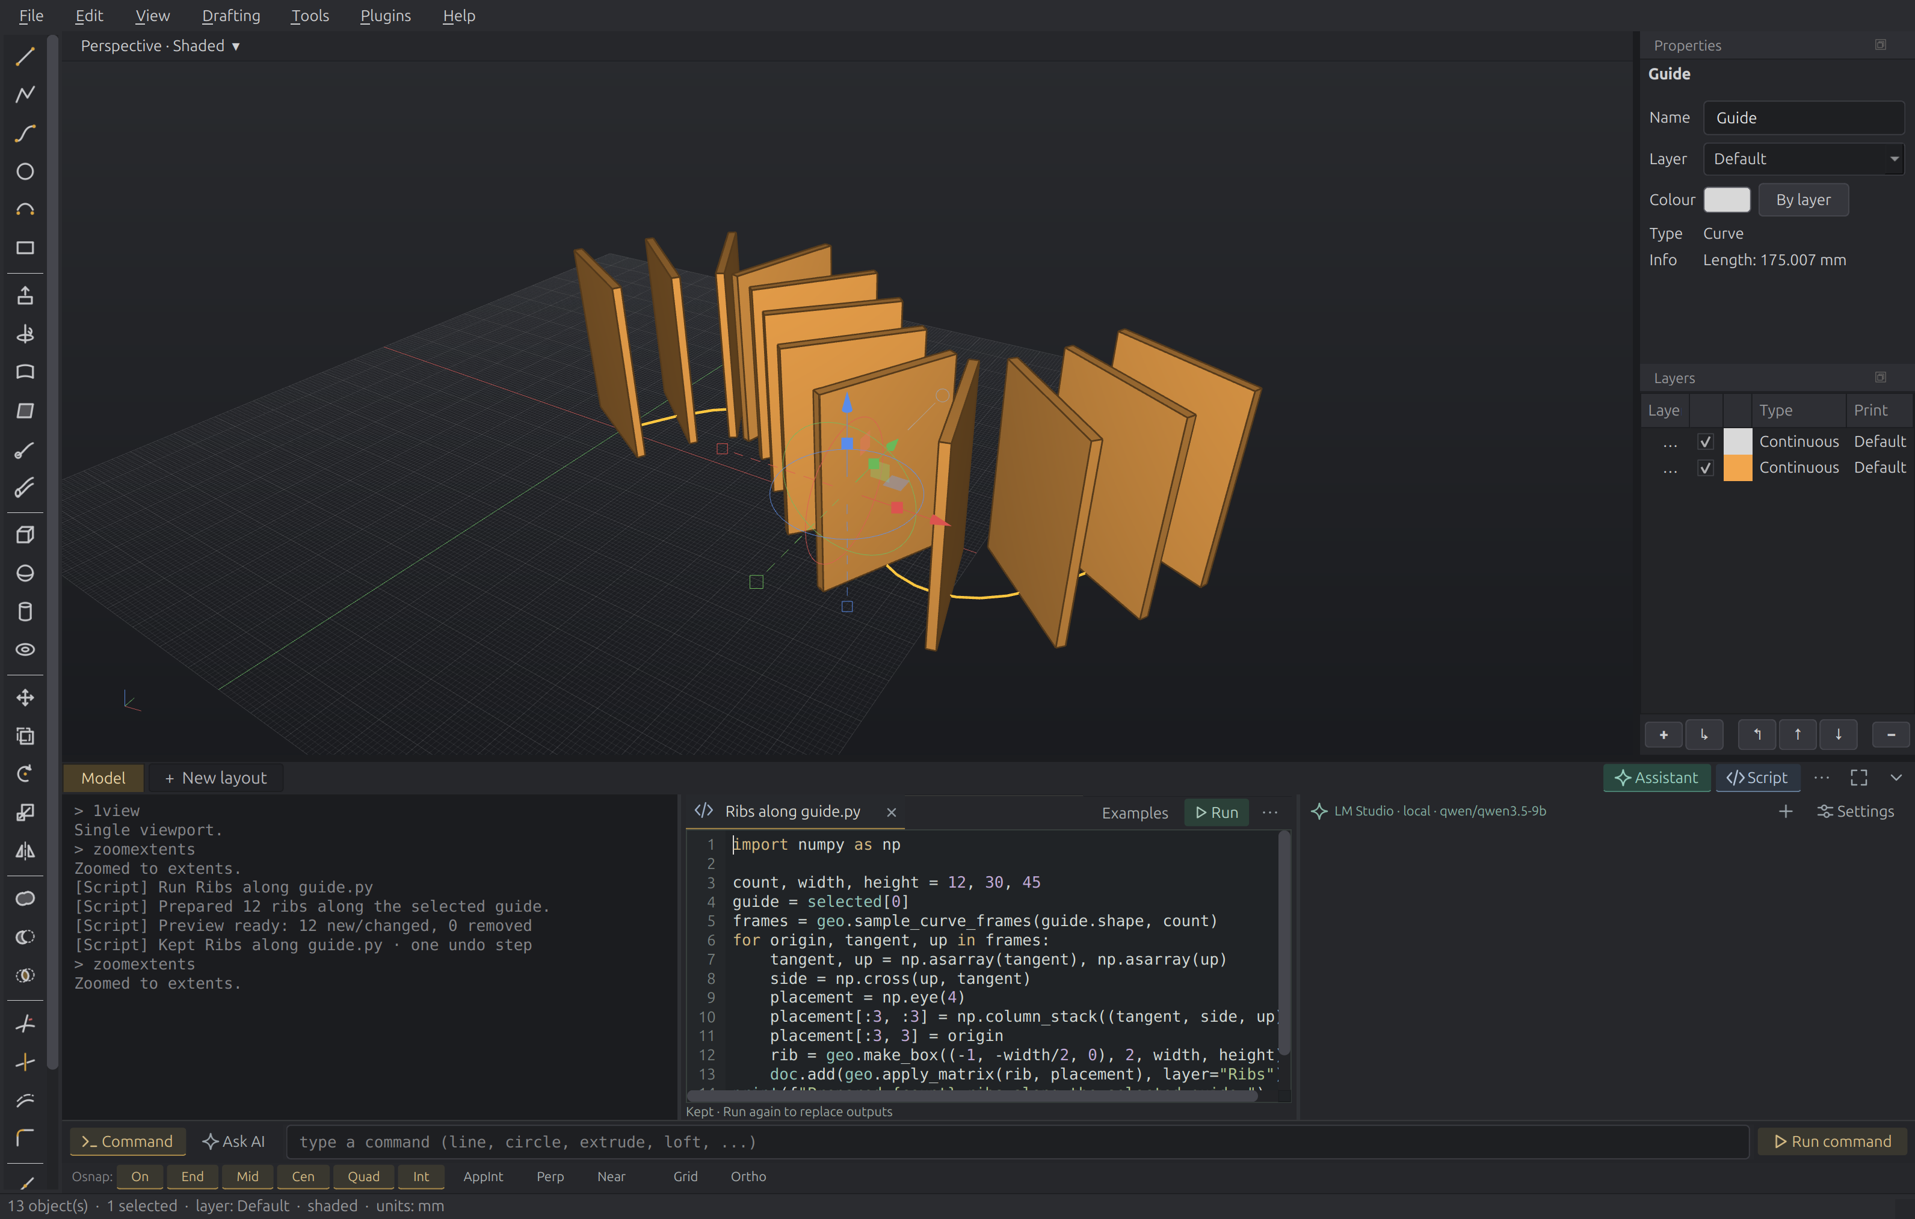This screenshot has height=1219, width=1915.
Task: Select the Rotate tool
Action: 25,774
